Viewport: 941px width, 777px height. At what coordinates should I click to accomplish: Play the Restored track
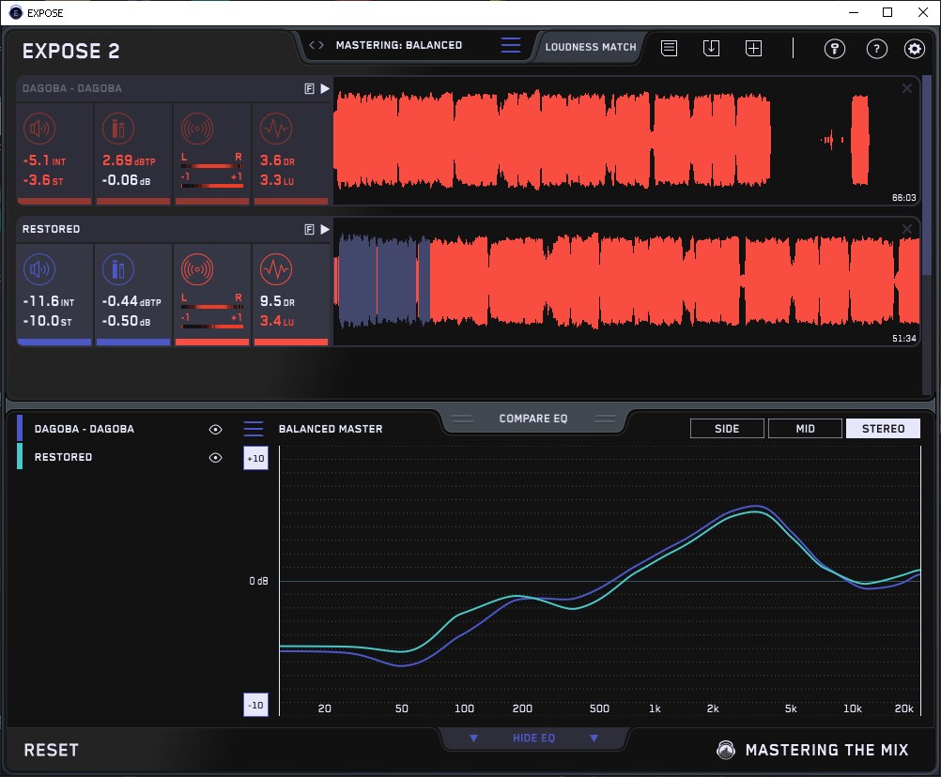[325, 229]
